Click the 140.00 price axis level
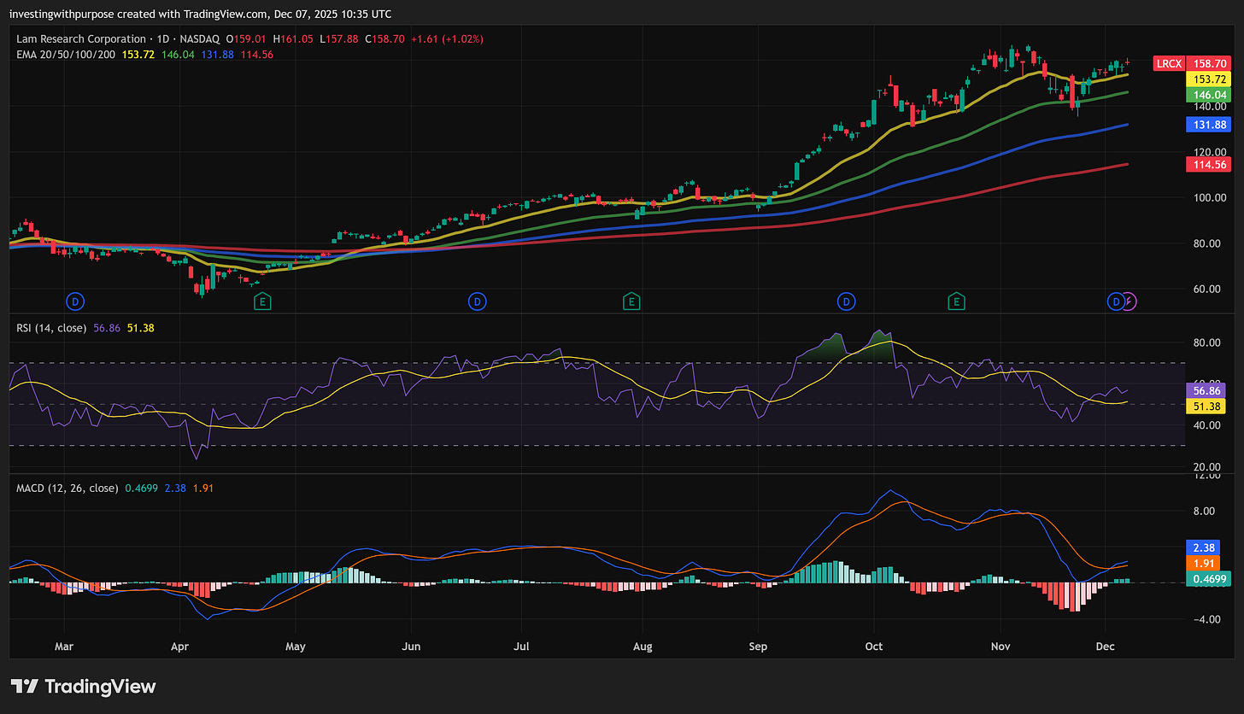 click(x=1210, y=107)
